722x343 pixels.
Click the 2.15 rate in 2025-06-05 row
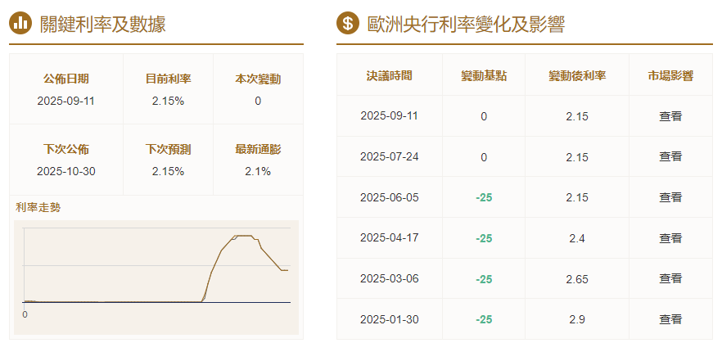(577, 197)
